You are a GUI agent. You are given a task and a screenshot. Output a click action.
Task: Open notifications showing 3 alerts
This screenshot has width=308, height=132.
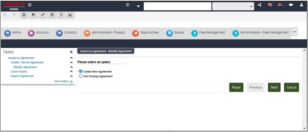coord(280,5)
